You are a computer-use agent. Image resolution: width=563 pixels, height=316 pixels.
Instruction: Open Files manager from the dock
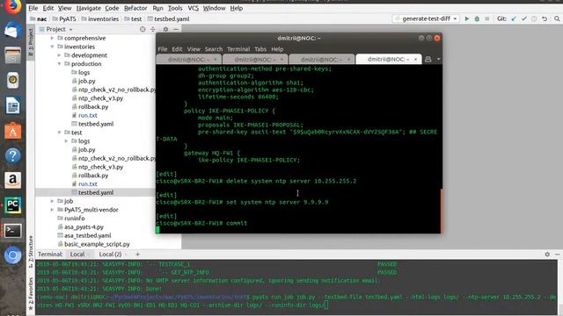pos(12,55)
